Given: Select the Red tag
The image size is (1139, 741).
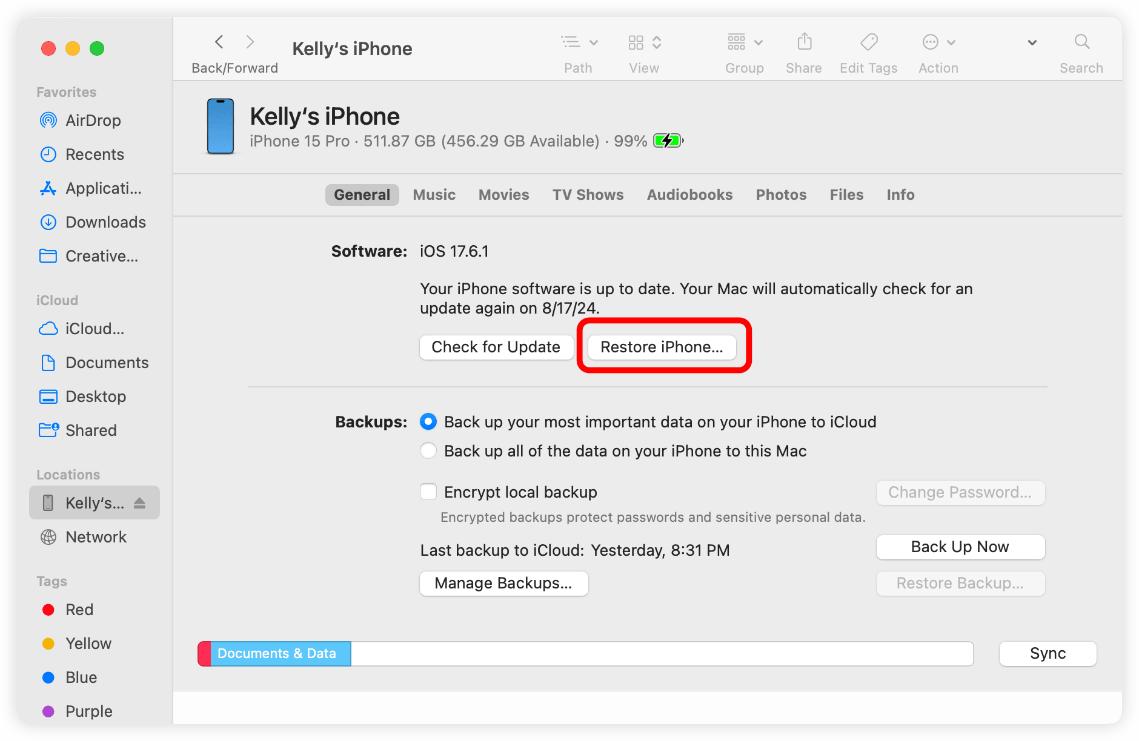Looking at the screenshot, I should pyautogui.click(x=94, y=610).
